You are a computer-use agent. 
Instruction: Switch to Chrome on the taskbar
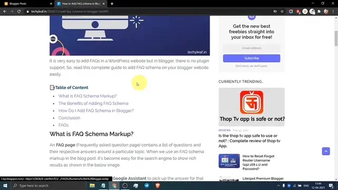114,185
